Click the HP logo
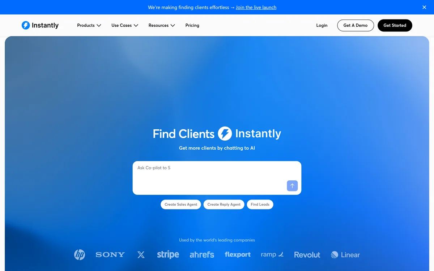Screen dimensions: 434x271 (80, 255)
